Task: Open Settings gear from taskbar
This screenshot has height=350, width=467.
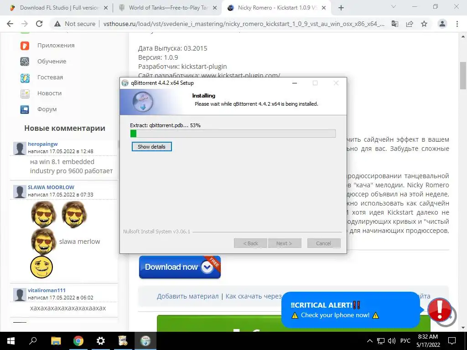Action: point(101,341)
